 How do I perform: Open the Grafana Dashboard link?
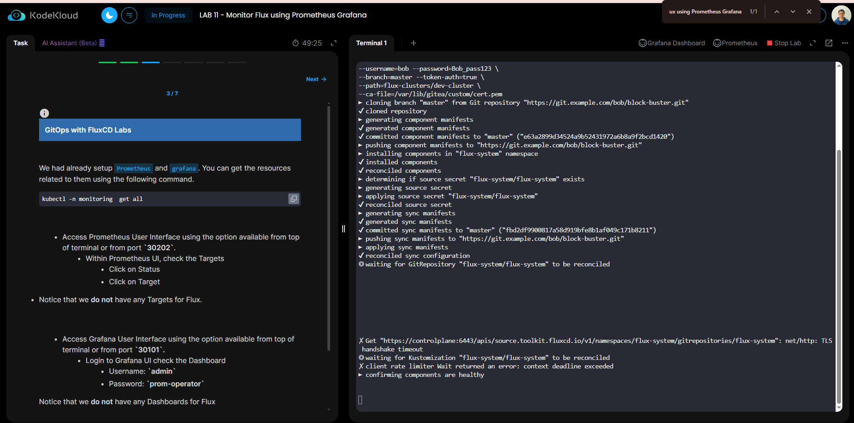(x=671, y=43)
